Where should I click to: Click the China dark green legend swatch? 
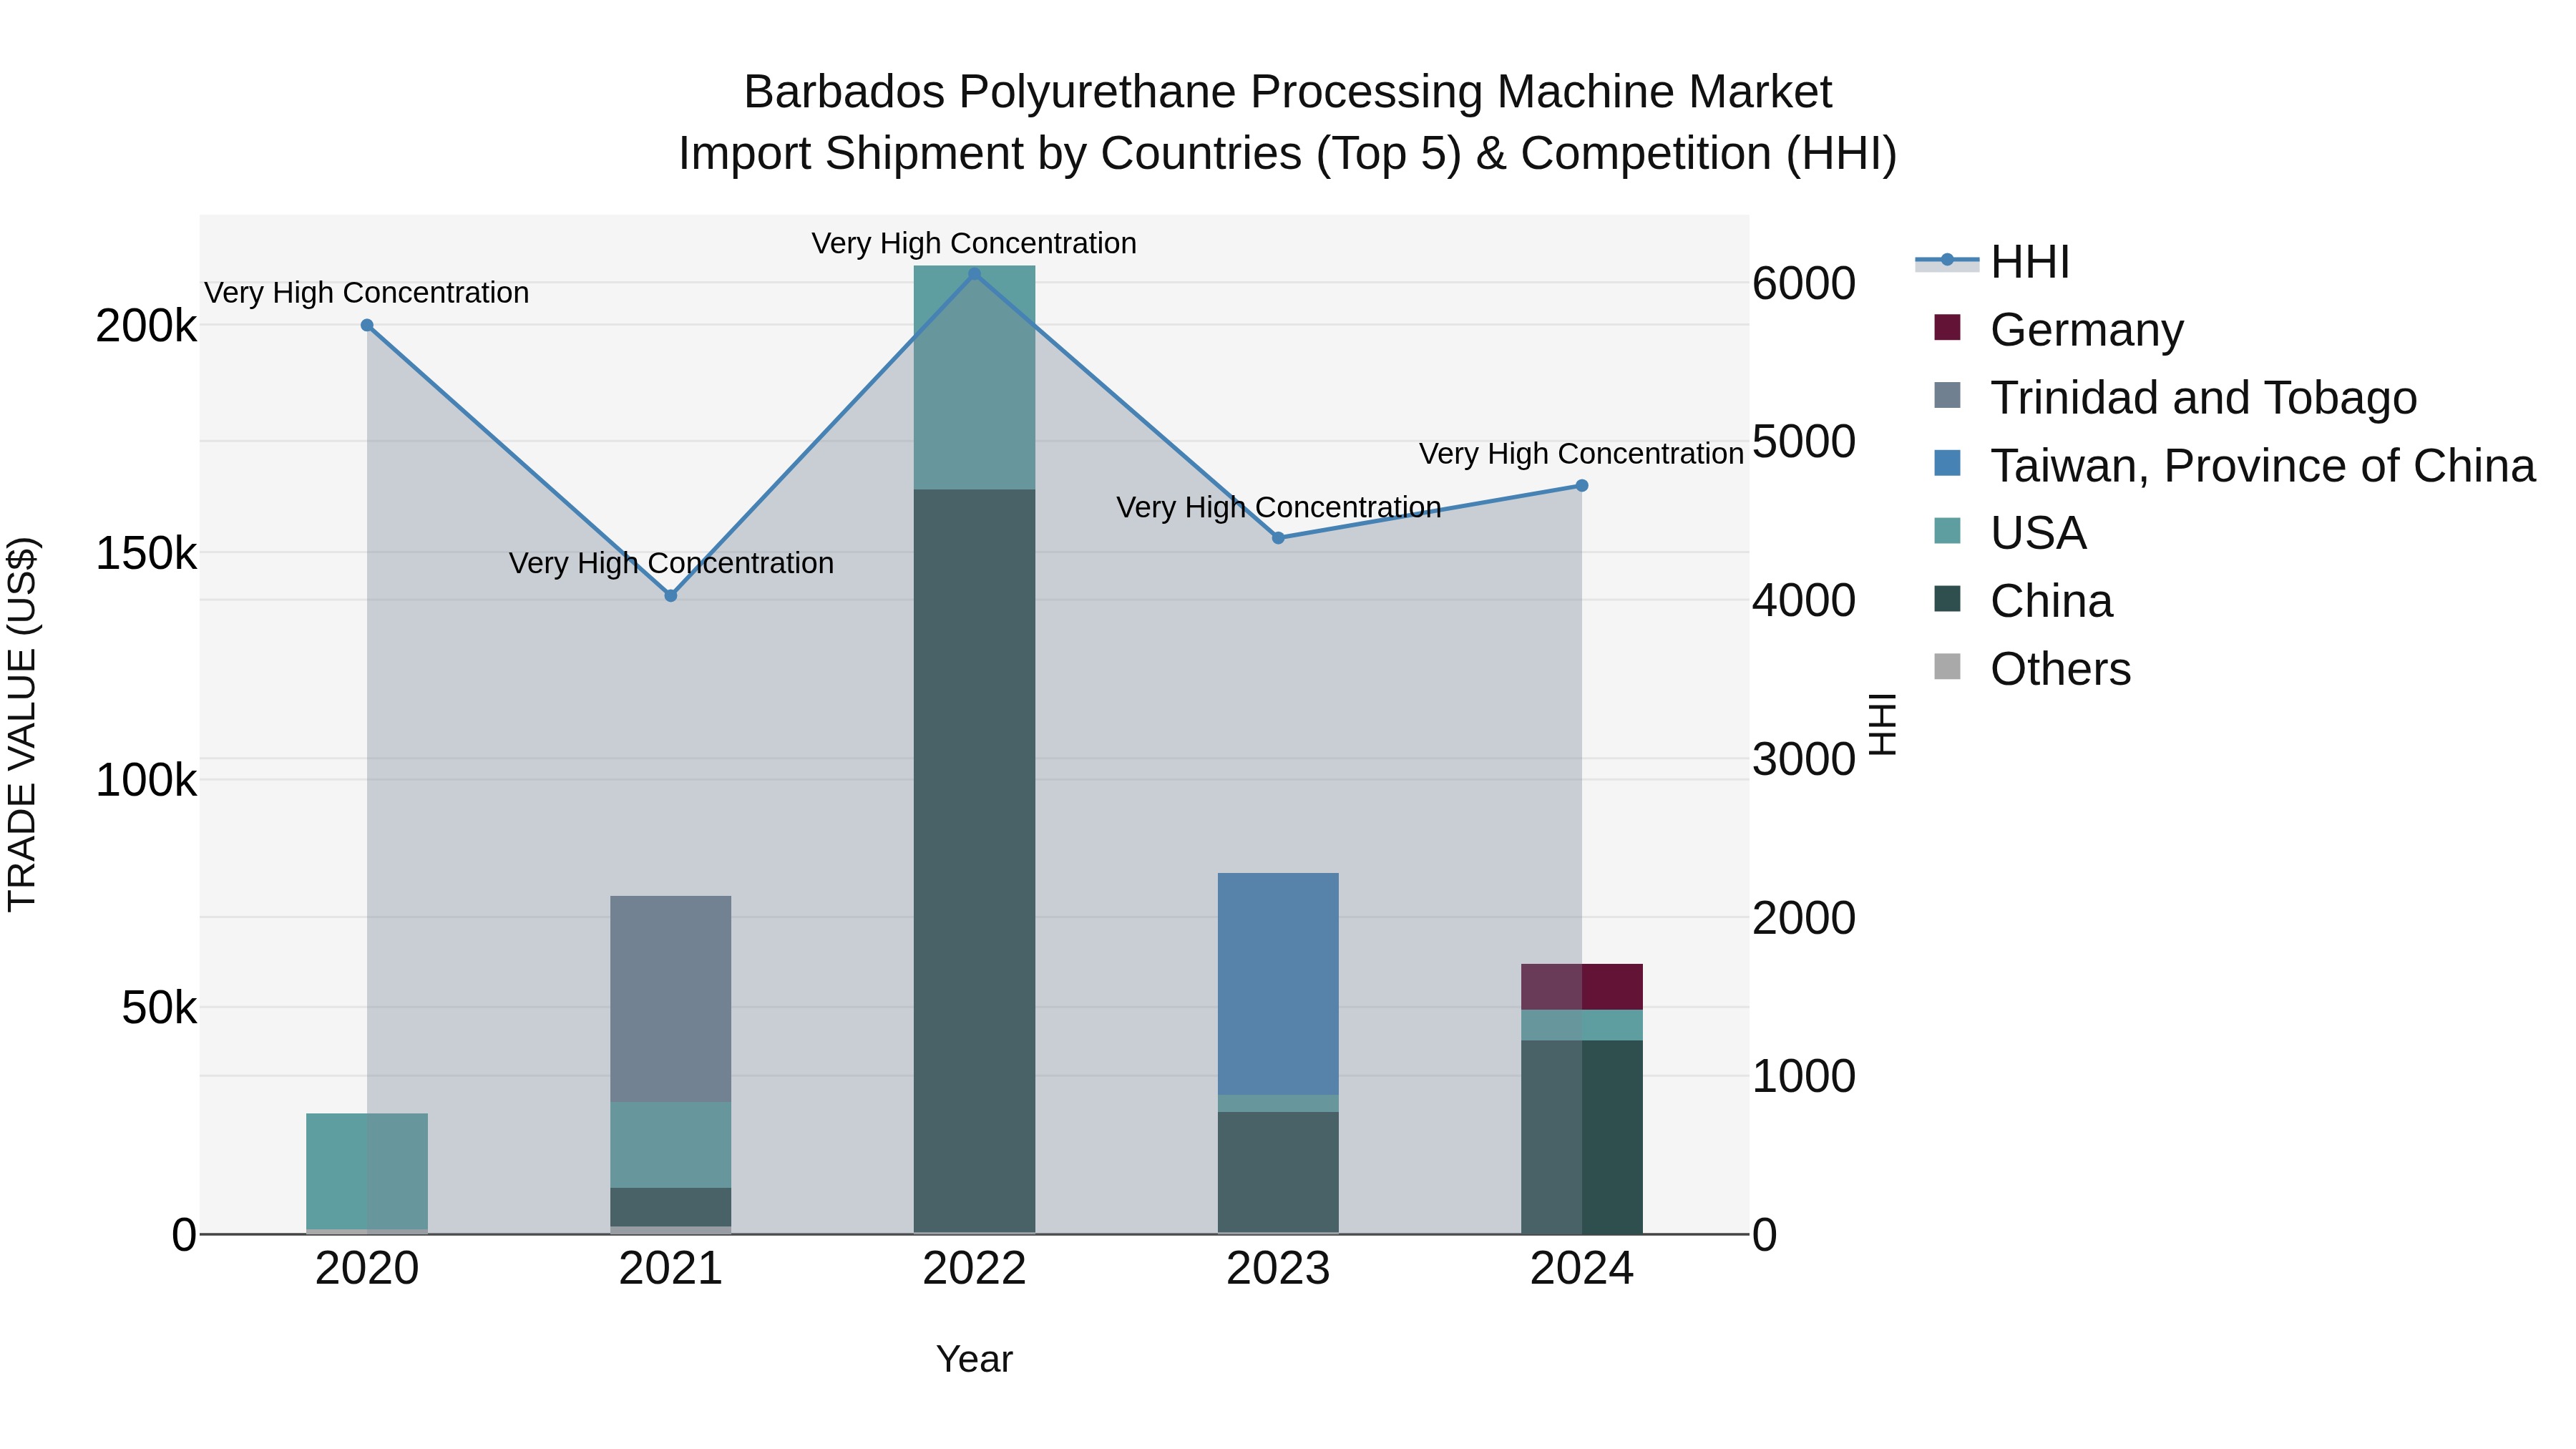[1947, 599]
